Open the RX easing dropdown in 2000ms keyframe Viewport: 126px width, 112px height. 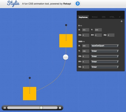point(105,56)
